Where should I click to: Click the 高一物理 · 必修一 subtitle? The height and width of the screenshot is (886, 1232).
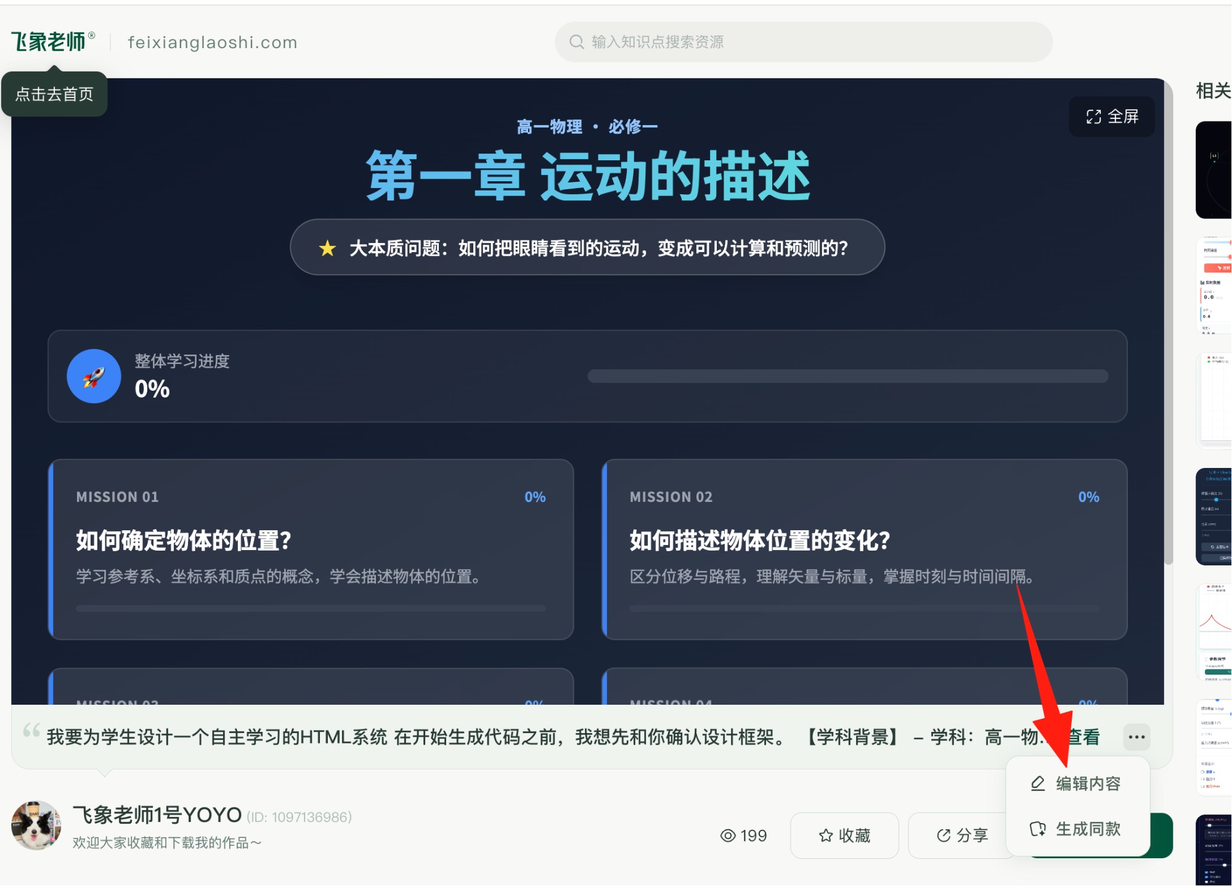pos(587,127)
